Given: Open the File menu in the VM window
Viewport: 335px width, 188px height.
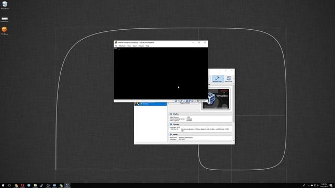Looking at the screenshot, I should pyautogui.click(x=116, y=46).
